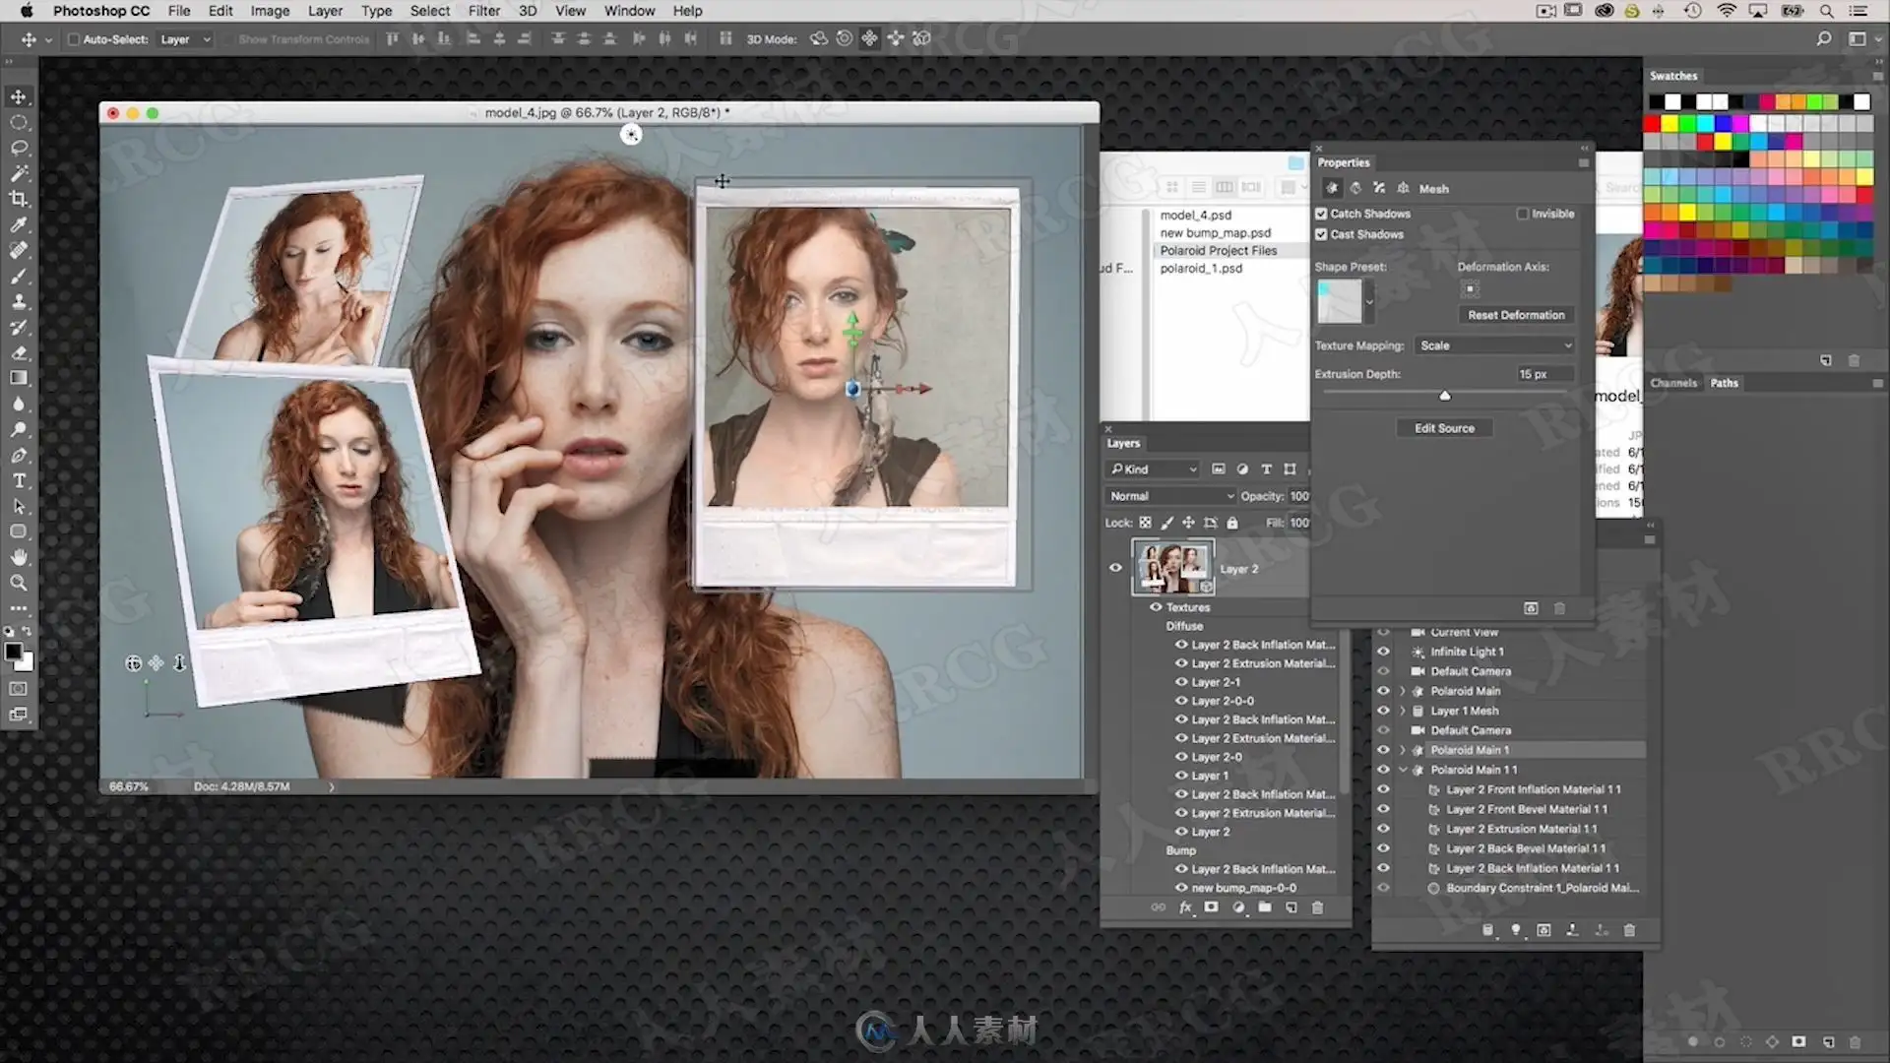This screenshot has width=1890, height=1063.
Task: Select the Magic Wand tool
Action: [x=19, y=173]
